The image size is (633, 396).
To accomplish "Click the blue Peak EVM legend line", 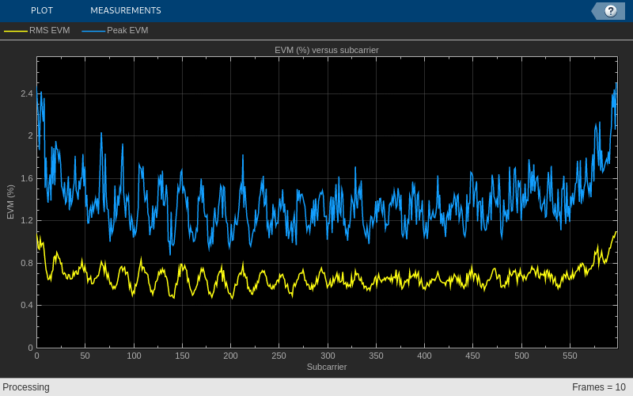I will pyautogui.click(x=93, y=31).
